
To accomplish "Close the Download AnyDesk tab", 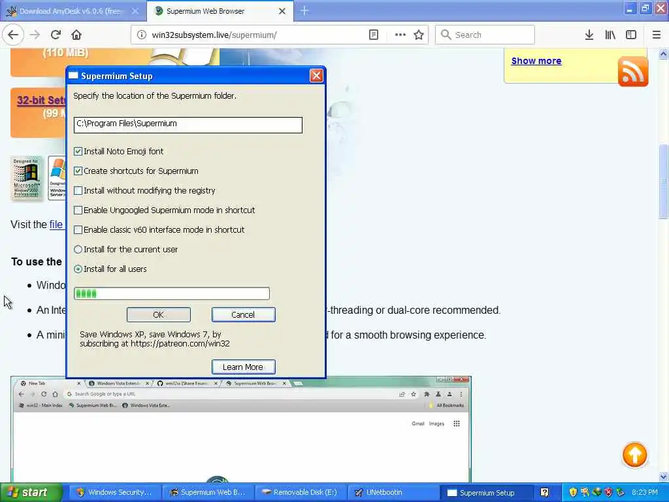I will [135, 11].
